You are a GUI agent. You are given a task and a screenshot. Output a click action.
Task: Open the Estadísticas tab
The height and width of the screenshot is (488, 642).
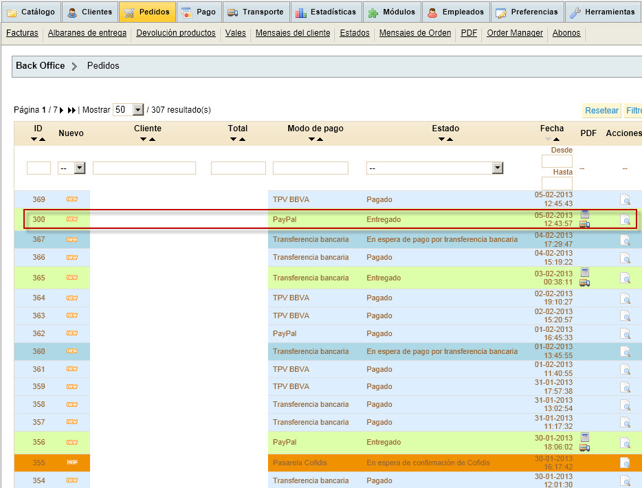(326, 12)
